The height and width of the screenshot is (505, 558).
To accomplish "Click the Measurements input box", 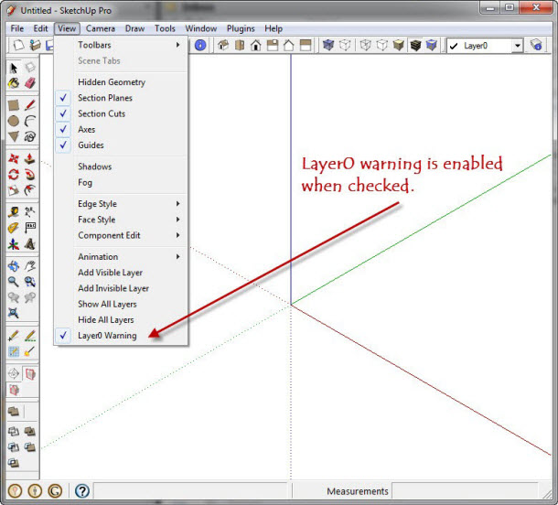I will 465,491.
